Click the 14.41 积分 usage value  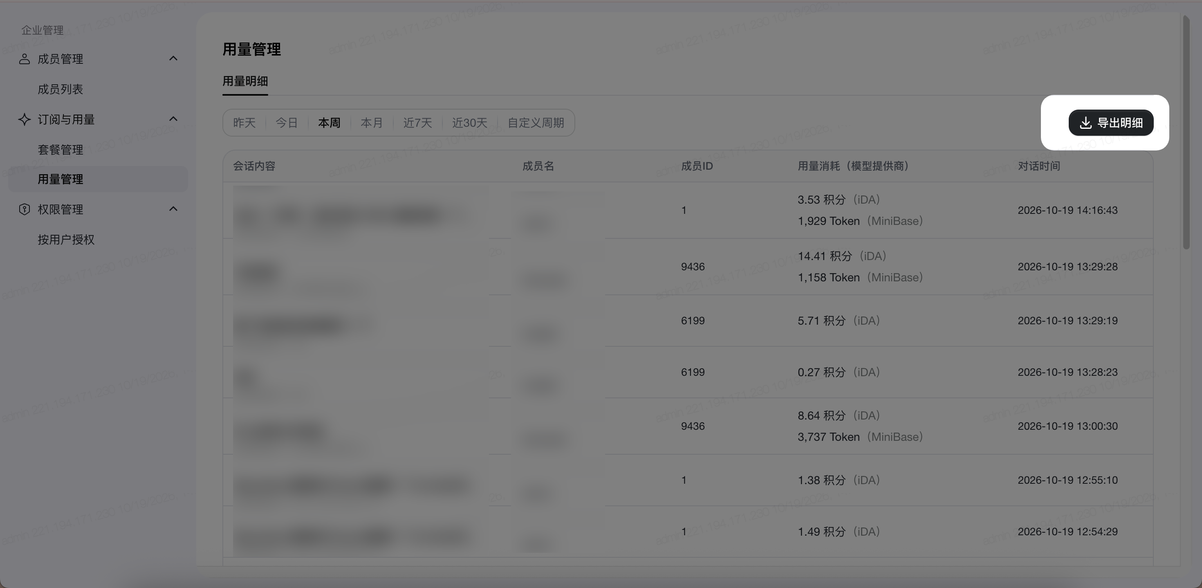coord(825,256)
